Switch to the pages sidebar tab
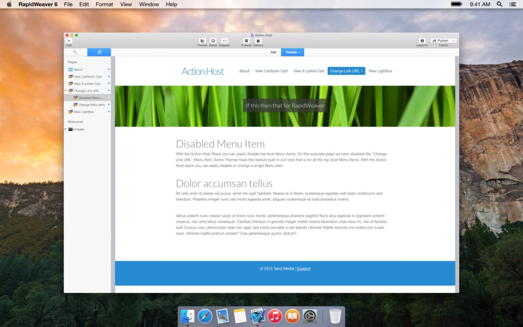 point(99,52)
